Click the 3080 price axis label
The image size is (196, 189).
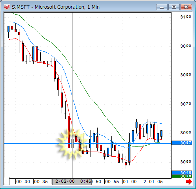point(186,75)
